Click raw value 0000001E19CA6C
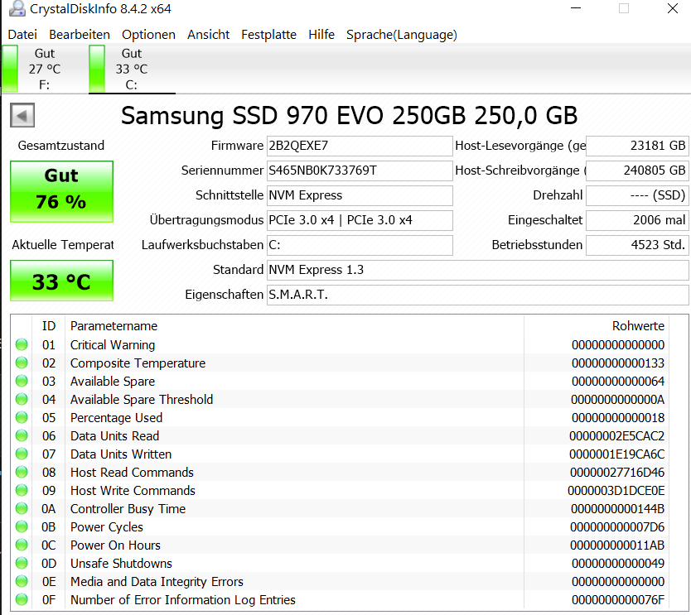The width and height of the screenshot is (691, 615). (616, 454)
